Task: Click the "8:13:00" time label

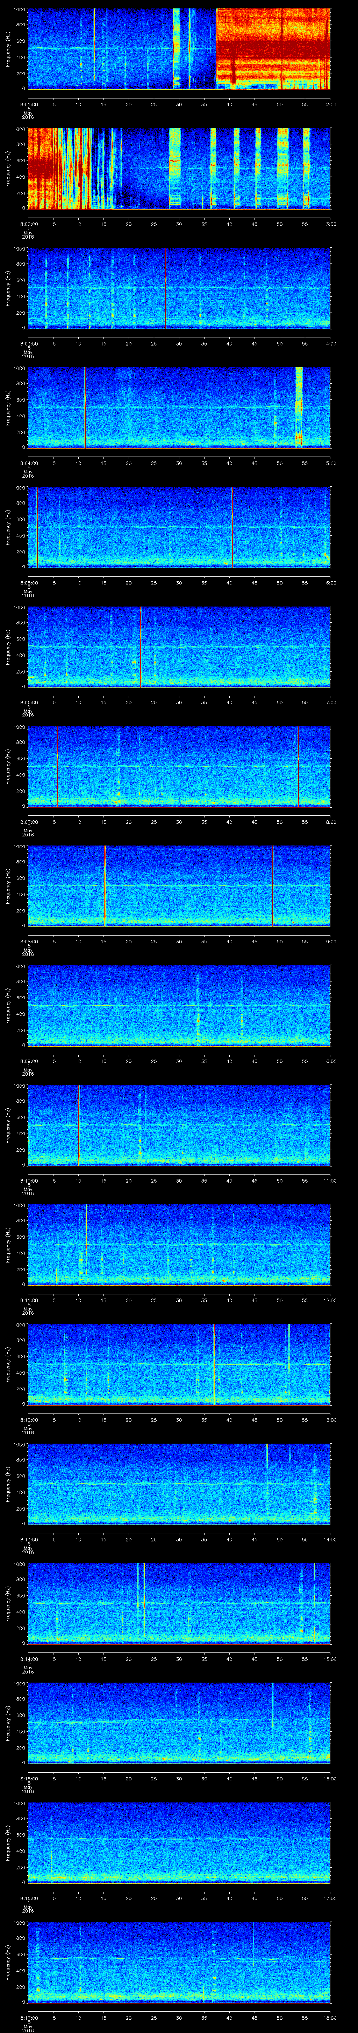Action: pyautogui.click(x=28, y=1539)
